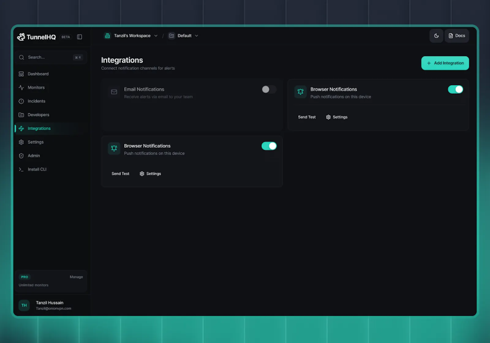Open the Admin menu item
490x343 pixels.
pyautogui.click(x=51, y=156)
